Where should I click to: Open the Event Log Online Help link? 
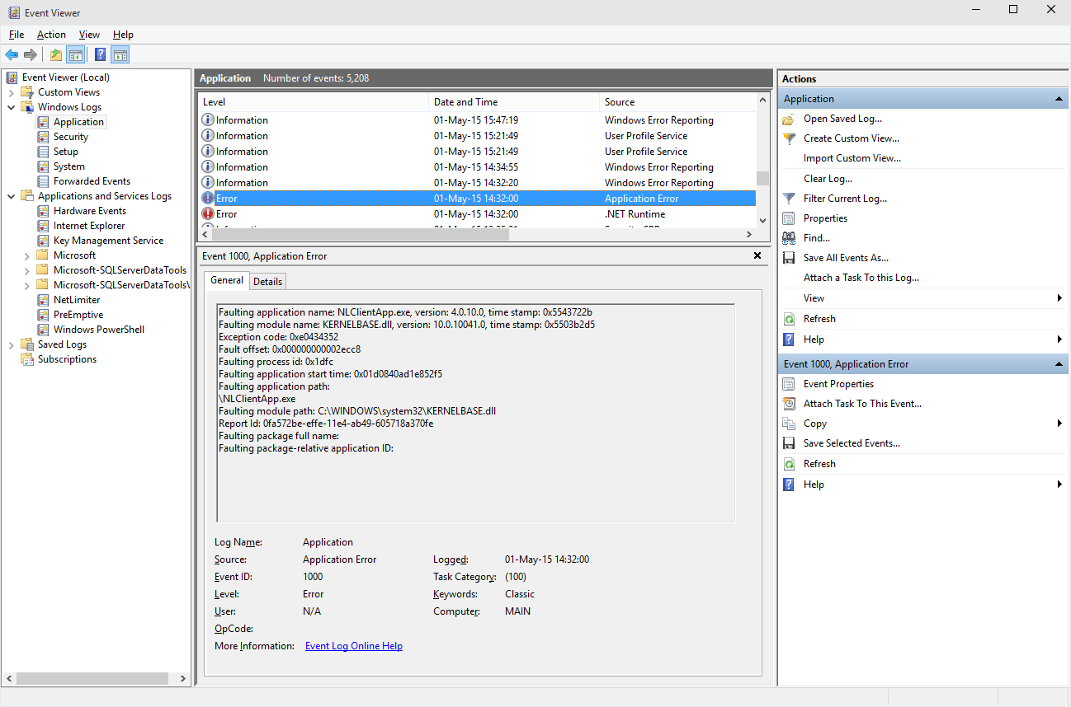point(354,646)
